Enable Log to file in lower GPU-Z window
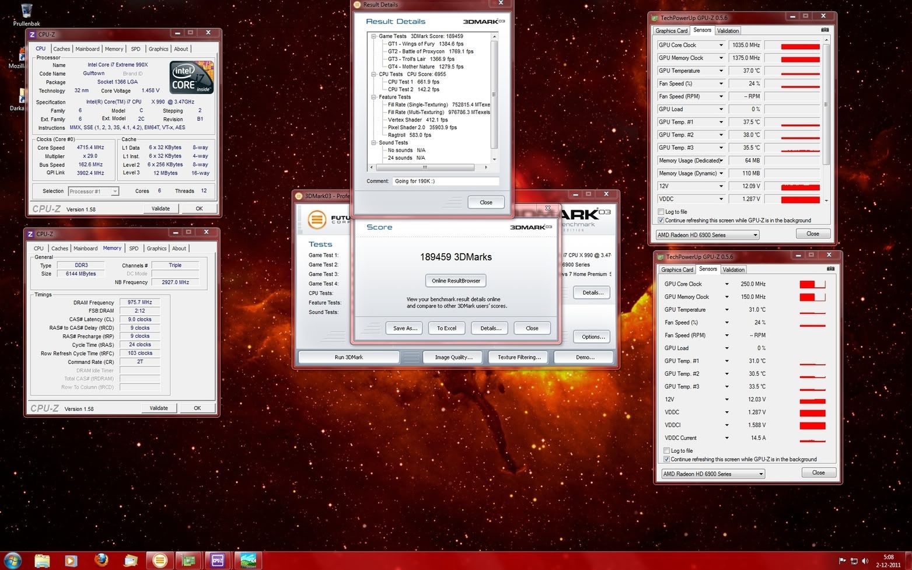Viewport: 912px width, 570px height. click(666, 450)
